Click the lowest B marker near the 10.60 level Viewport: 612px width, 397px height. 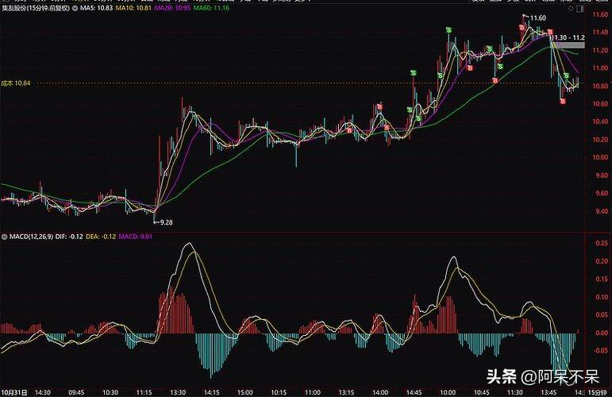(x=563, y=101)
